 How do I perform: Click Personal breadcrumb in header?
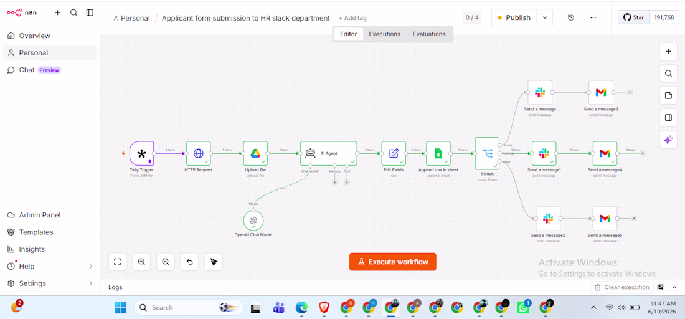131,18
